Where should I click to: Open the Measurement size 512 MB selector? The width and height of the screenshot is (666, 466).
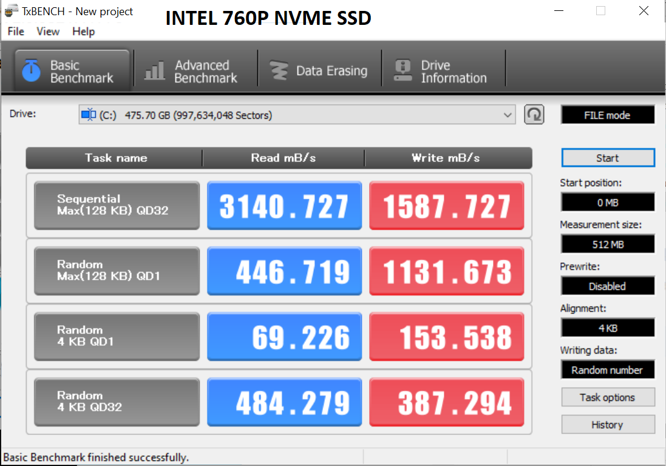pyautogui.click(x=607, y=245)
